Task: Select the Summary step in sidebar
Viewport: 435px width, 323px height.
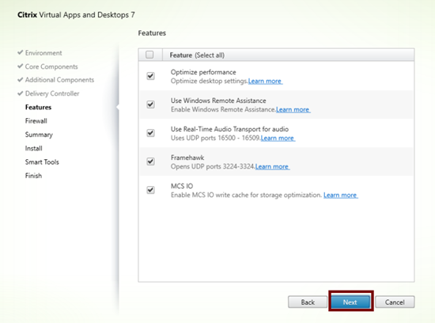Action: tap(39, 135)
